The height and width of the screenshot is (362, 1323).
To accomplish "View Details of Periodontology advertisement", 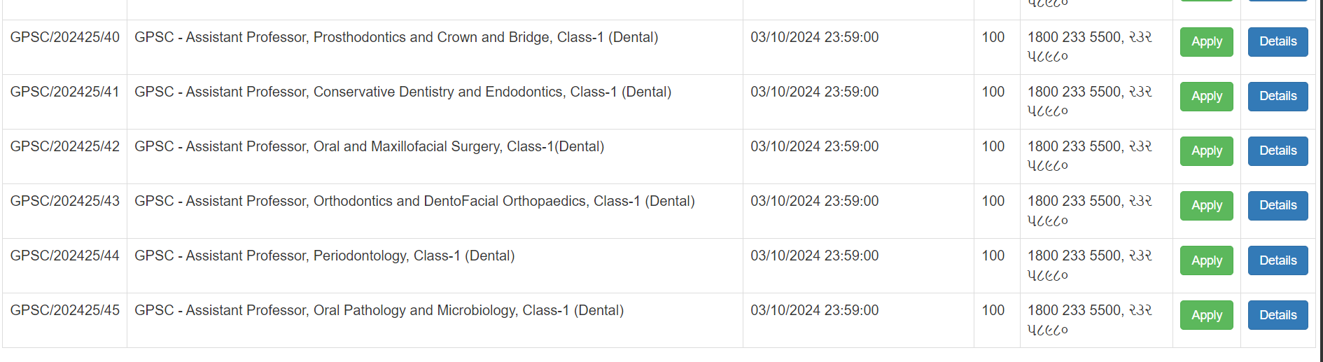I will pos(1277,260).
